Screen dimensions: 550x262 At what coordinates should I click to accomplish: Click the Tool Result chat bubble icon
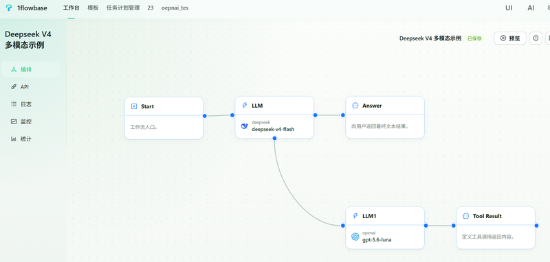(x=466, y=216)
